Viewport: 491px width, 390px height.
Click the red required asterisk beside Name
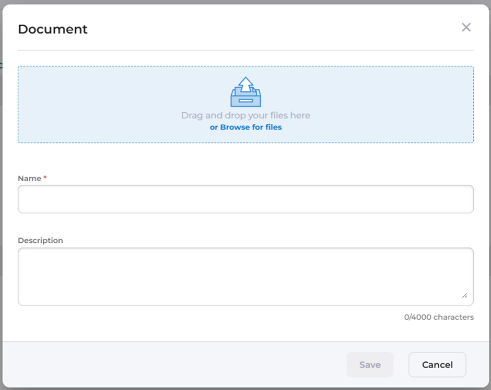pos(45,178)
